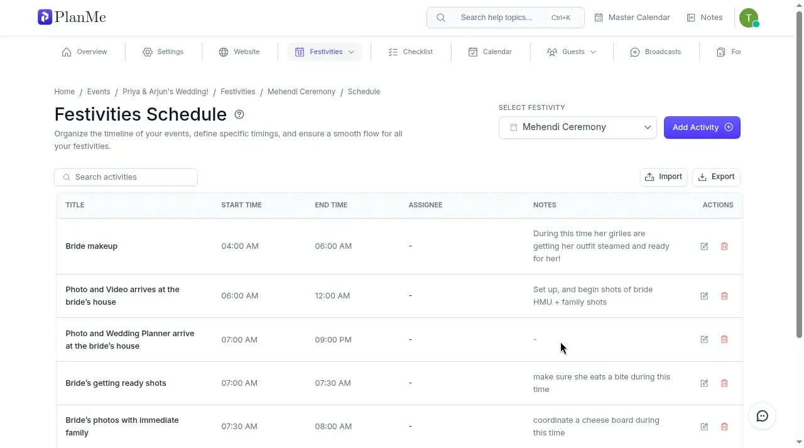
Task: Click note 'coordinate a cheese board'
Action: (x=596, y=427)
